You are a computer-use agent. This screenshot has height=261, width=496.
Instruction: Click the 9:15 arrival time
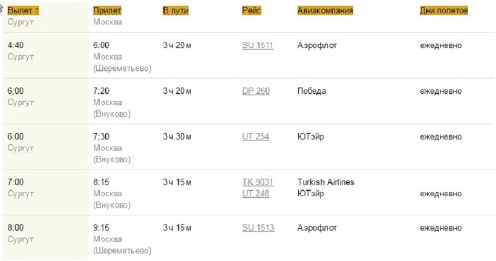[x=102, y=228]
